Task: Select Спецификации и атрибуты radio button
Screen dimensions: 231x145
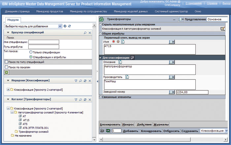Action: click(31, 57)
